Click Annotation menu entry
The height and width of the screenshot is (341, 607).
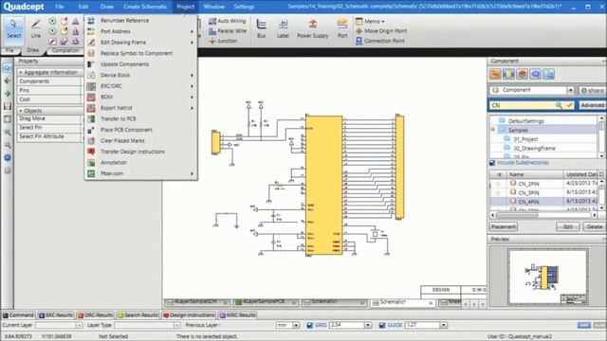141,162
